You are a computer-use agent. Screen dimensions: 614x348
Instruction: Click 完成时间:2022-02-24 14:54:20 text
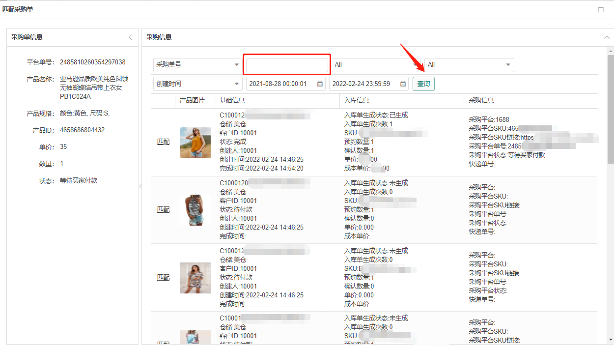261,168
